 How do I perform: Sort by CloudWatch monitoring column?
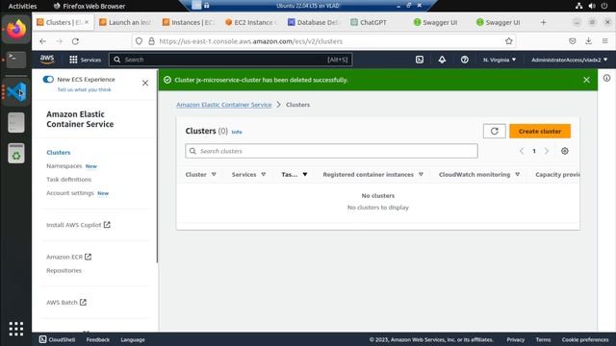point(479,175)
